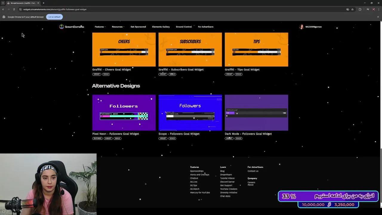This screenshot has height=215, width=382.
Task: Open the Mercury for YouTube footer link
Action: [x=200, y=193]
